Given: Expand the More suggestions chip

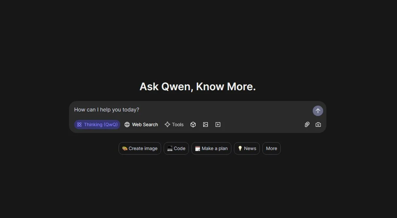Looking at the screenshot, I should click(271, 148).
